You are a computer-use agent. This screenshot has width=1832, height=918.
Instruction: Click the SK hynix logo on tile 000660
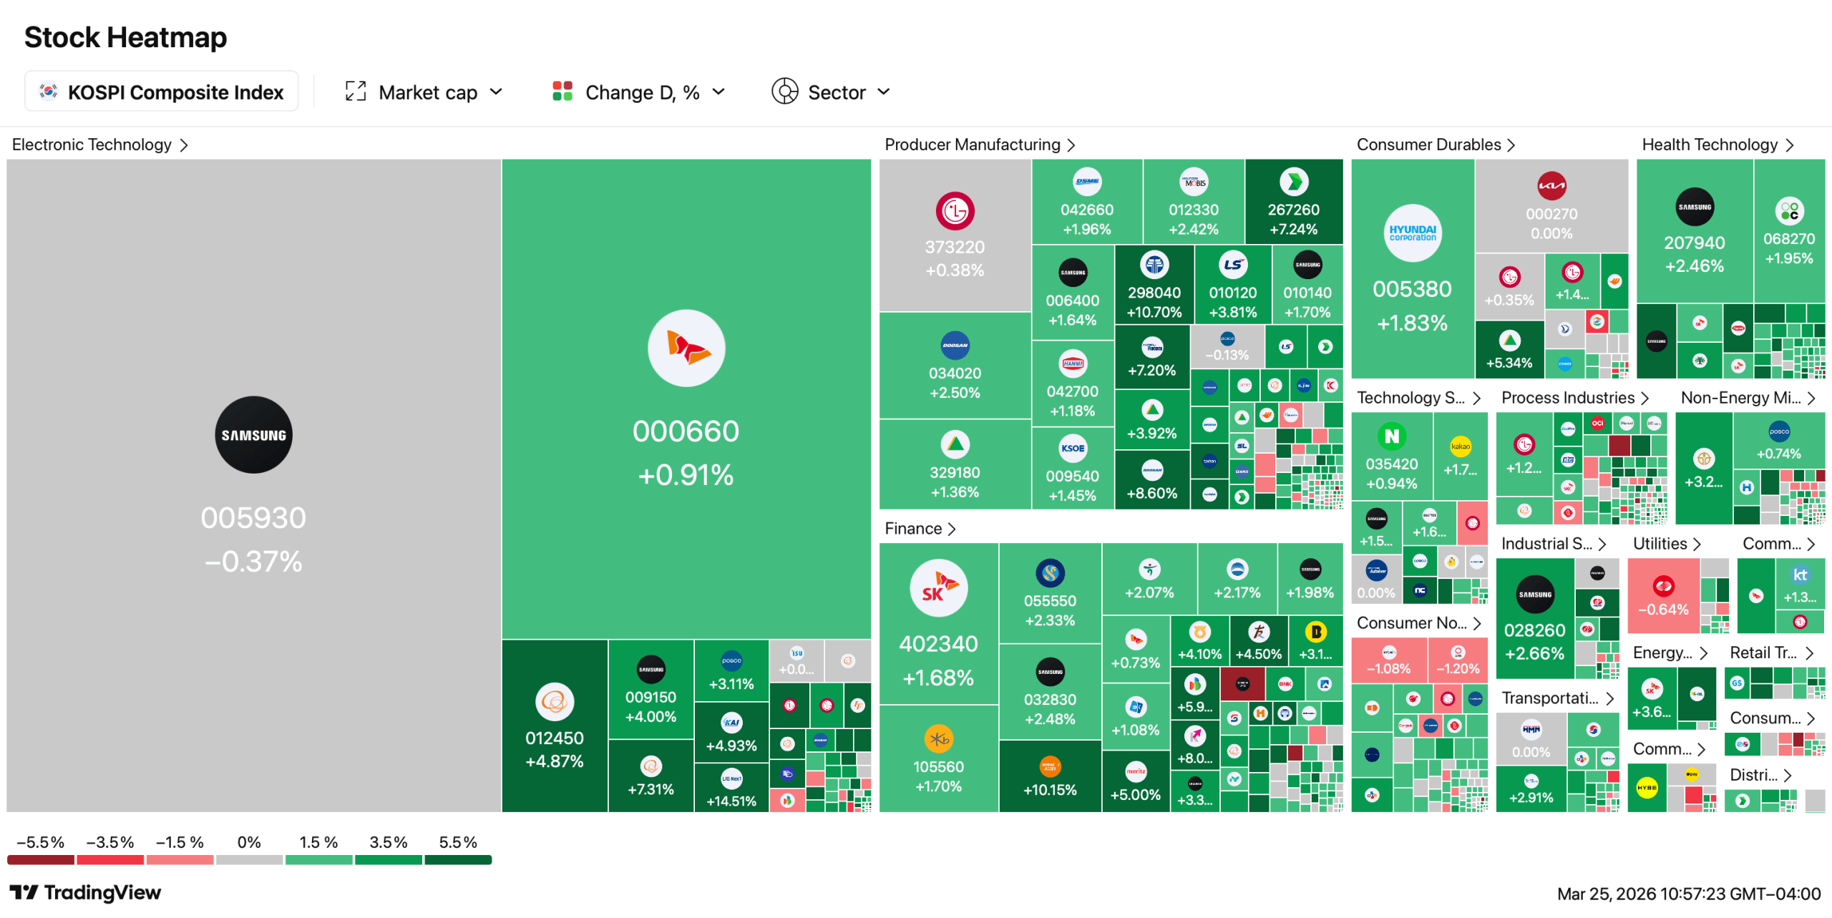pos(686,348)
